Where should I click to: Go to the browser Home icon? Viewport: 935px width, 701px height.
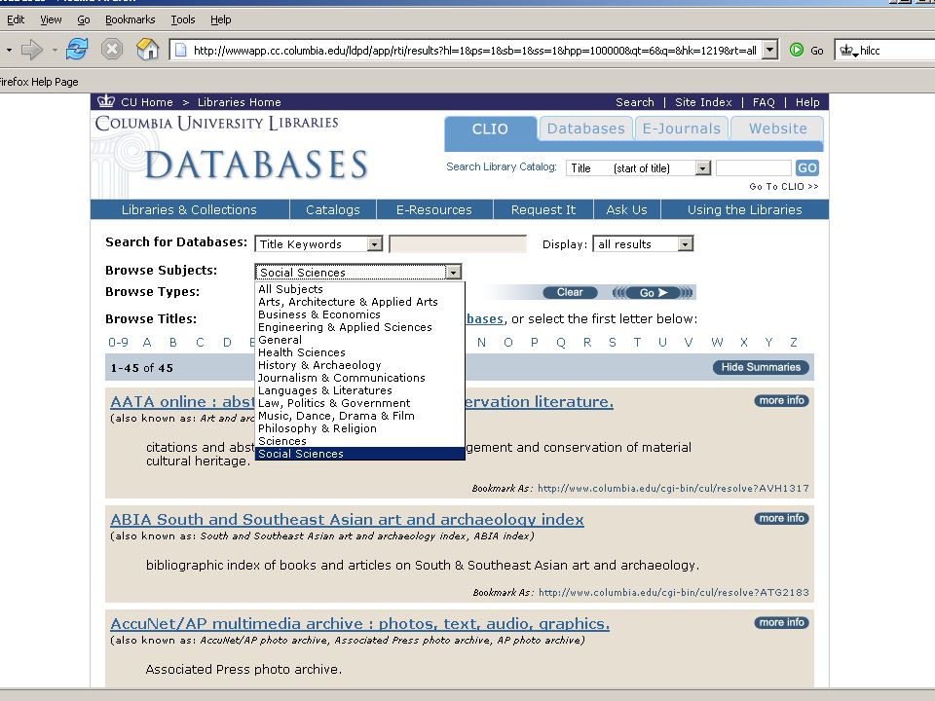[x=147, y=49]
